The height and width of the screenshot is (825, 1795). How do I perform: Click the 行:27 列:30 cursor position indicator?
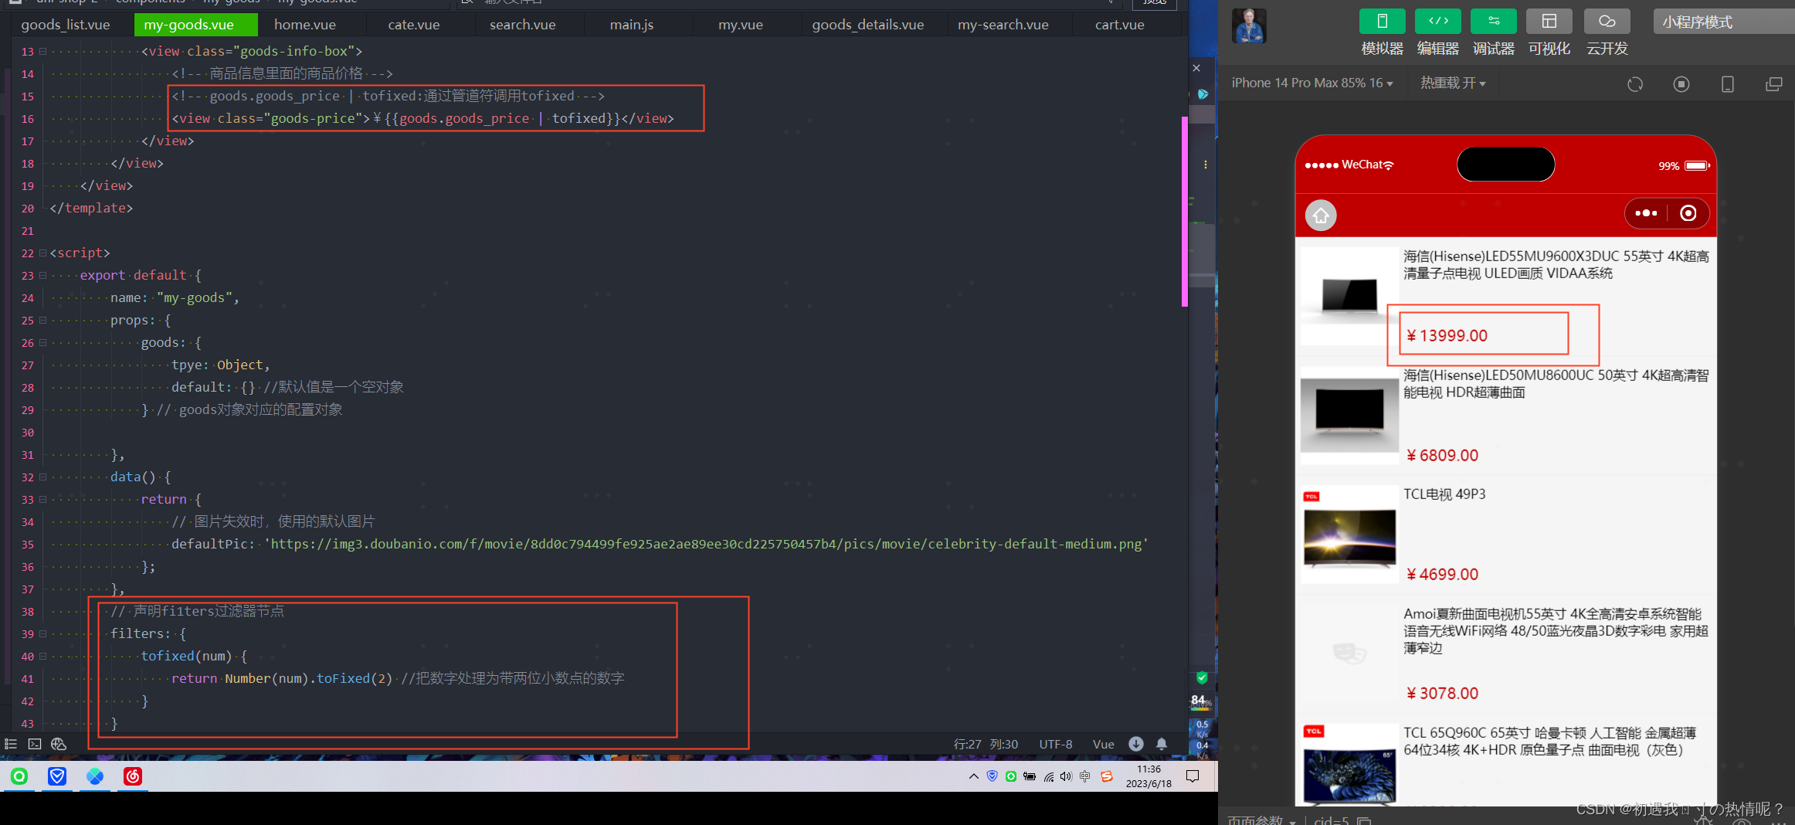pos(986,745)
